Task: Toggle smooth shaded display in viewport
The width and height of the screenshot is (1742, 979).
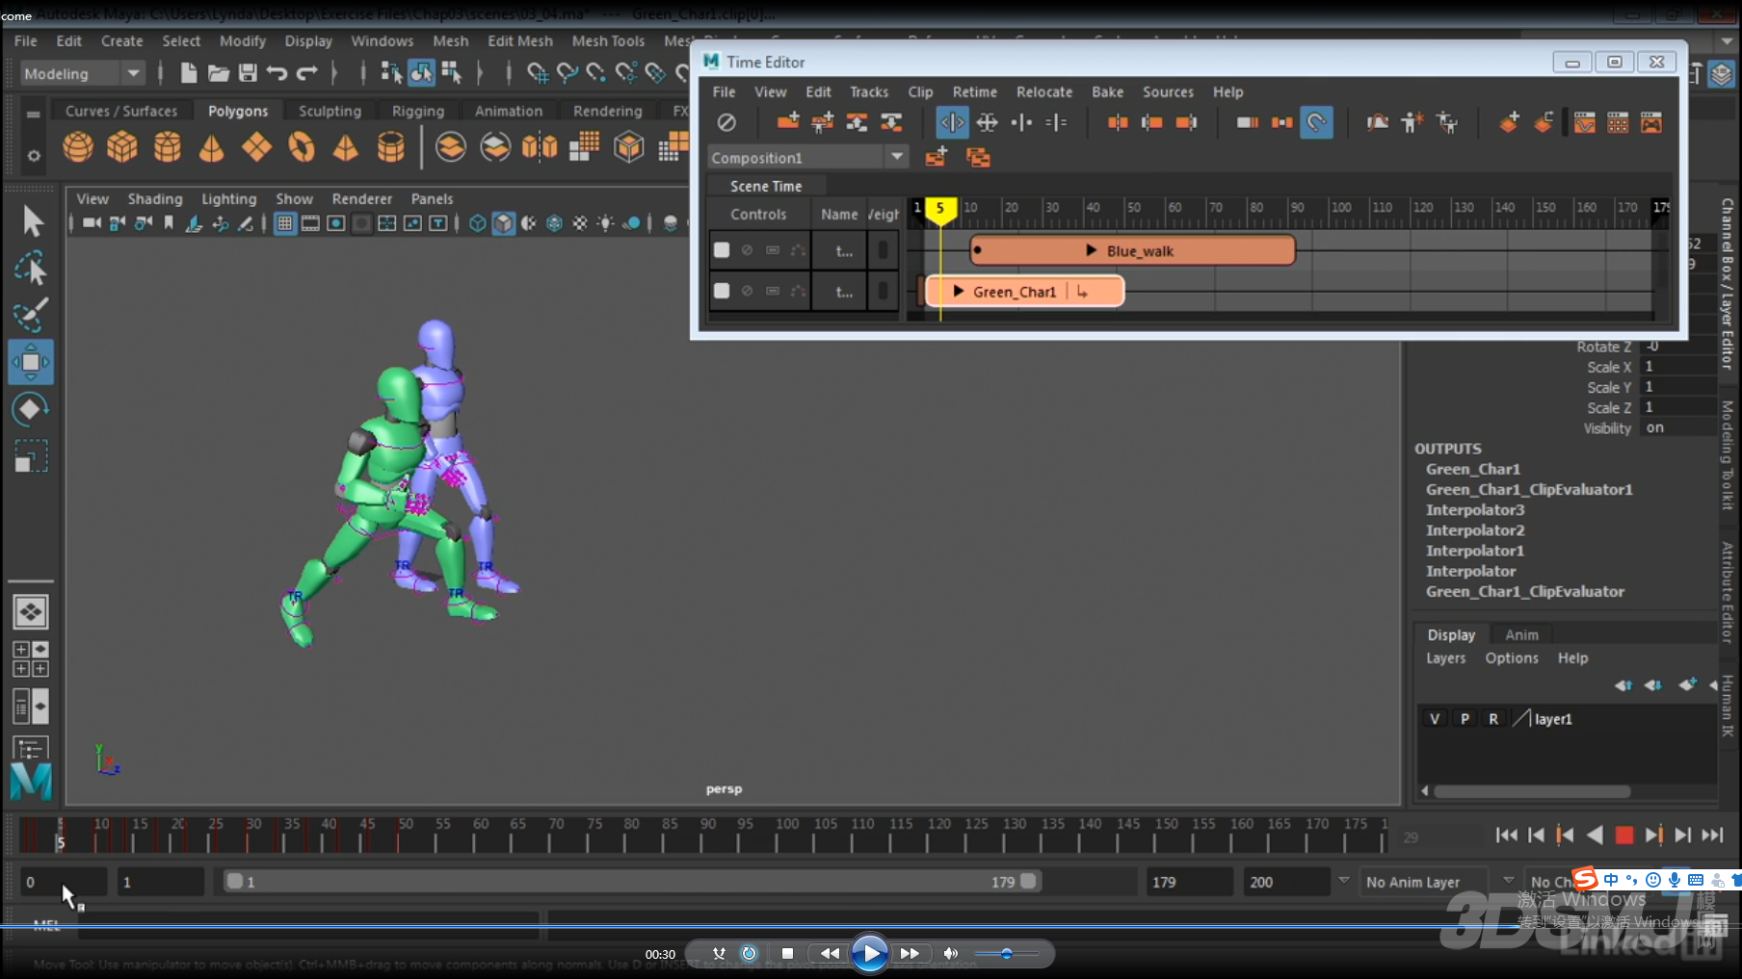Action: (x=503, y=223)
